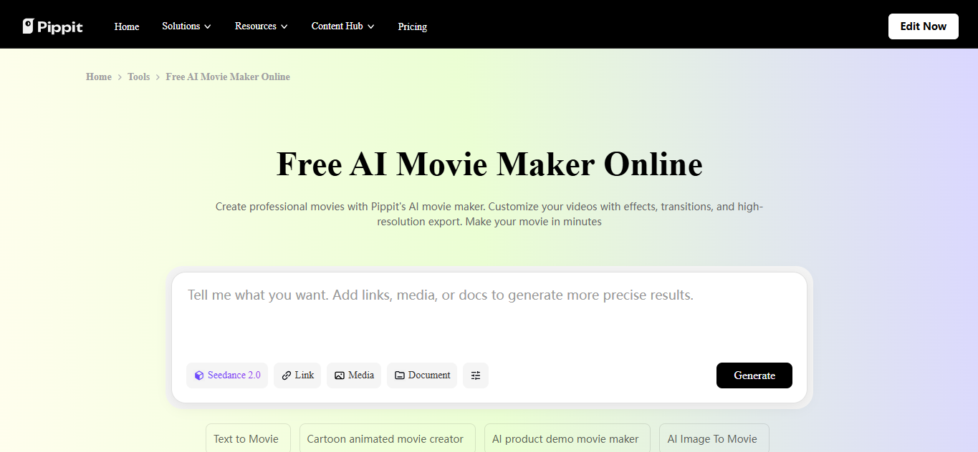Click the description text under the heading
The width and height of the screenshot is (978, 452).
point(489,214)
